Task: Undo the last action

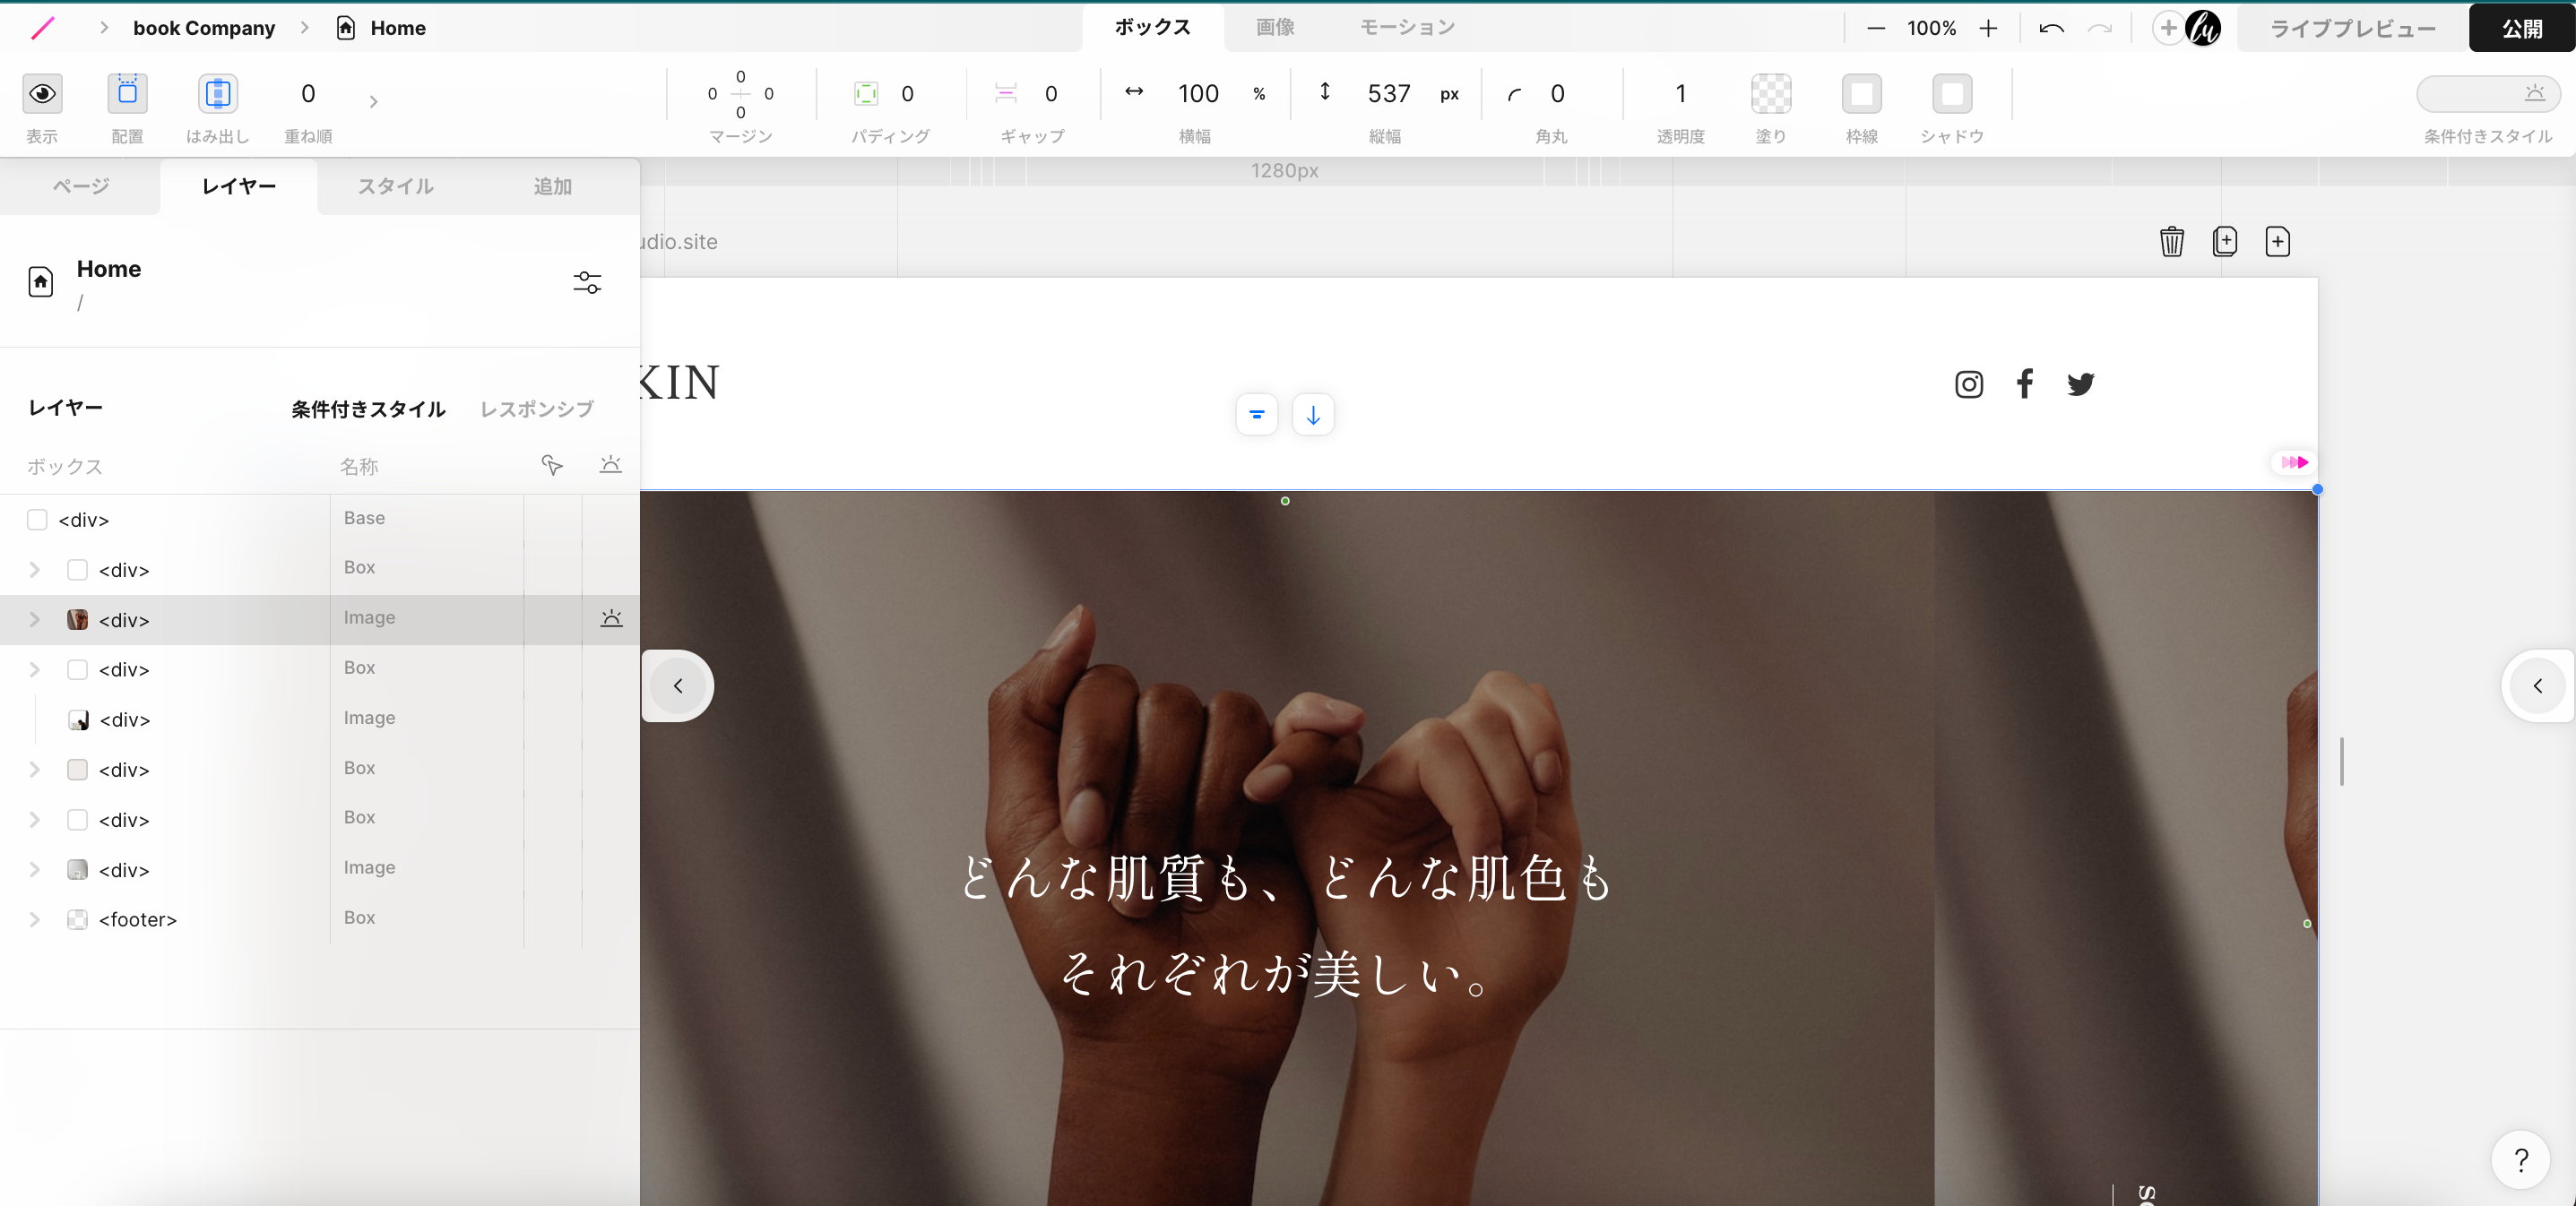Action: tap(2051, 29)
